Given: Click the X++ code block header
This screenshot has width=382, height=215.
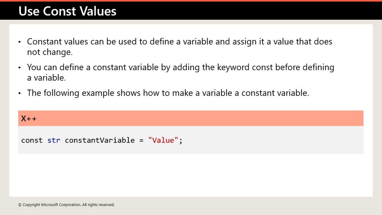Looking at the screenshot, I should (29, 118).
